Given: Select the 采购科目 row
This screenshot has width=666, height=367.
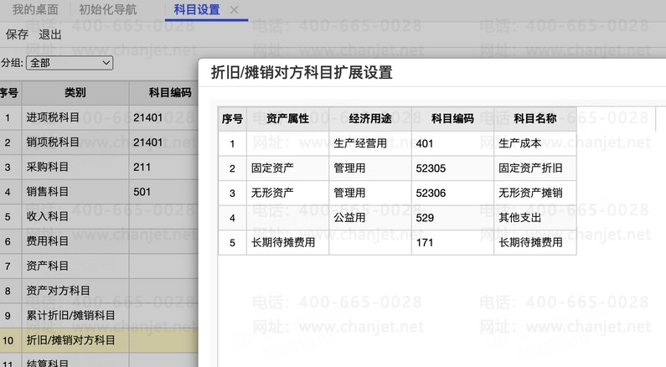Looking at the screenshot, I should point(99,167).
